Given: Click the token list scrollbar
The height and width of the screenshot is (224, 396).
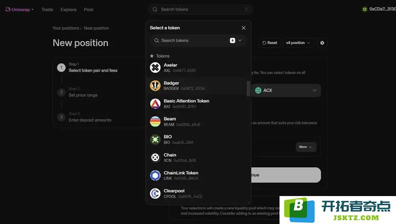Looking at the screenshot, I should tap(248, 88).
